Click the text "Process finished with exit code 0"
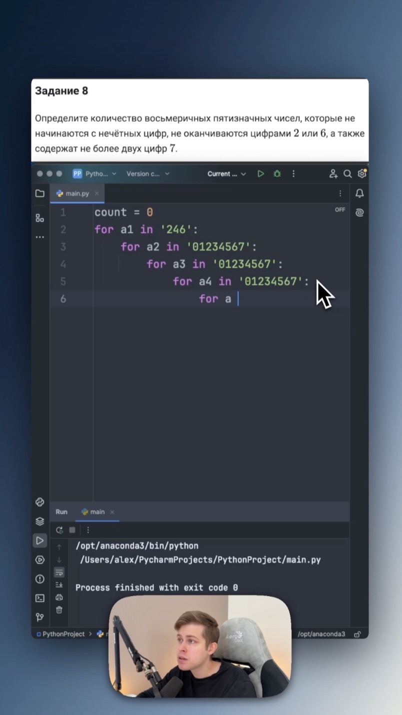Screen dimensions: 402x715 (156, 588)
